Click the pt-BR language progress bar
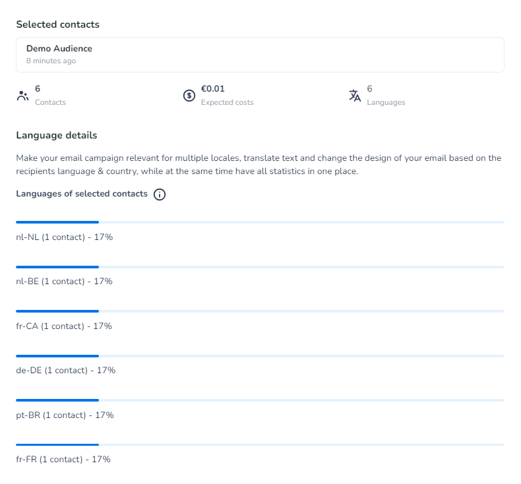This screenshot has width=521, height=484. [x=260, y=400]
